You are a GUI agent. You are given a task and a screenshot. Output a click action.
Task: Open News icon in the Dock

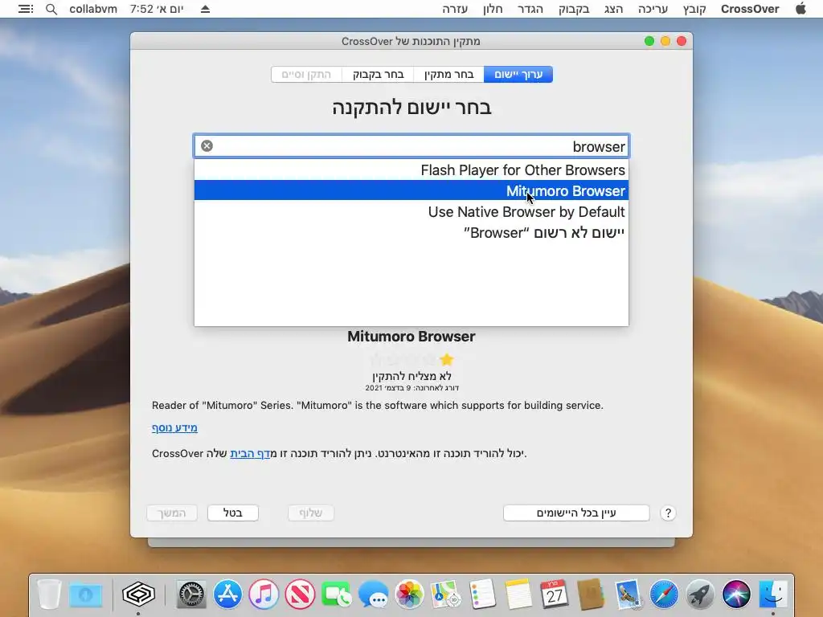301,595
